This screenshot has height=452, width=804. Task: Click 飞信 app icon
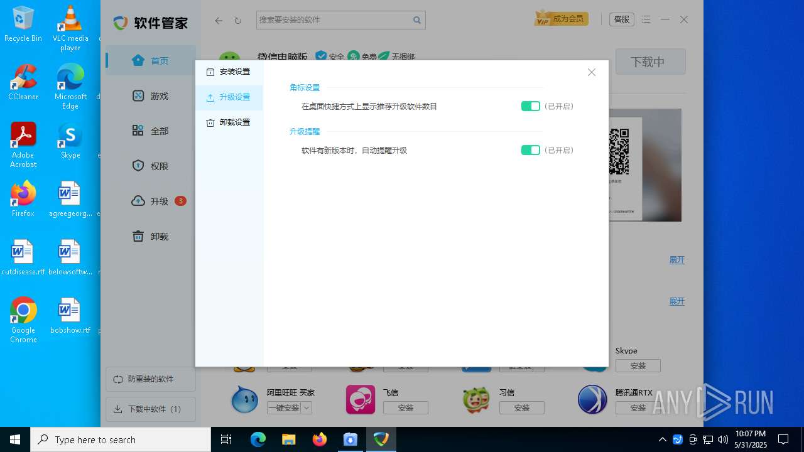pos(361,399)
